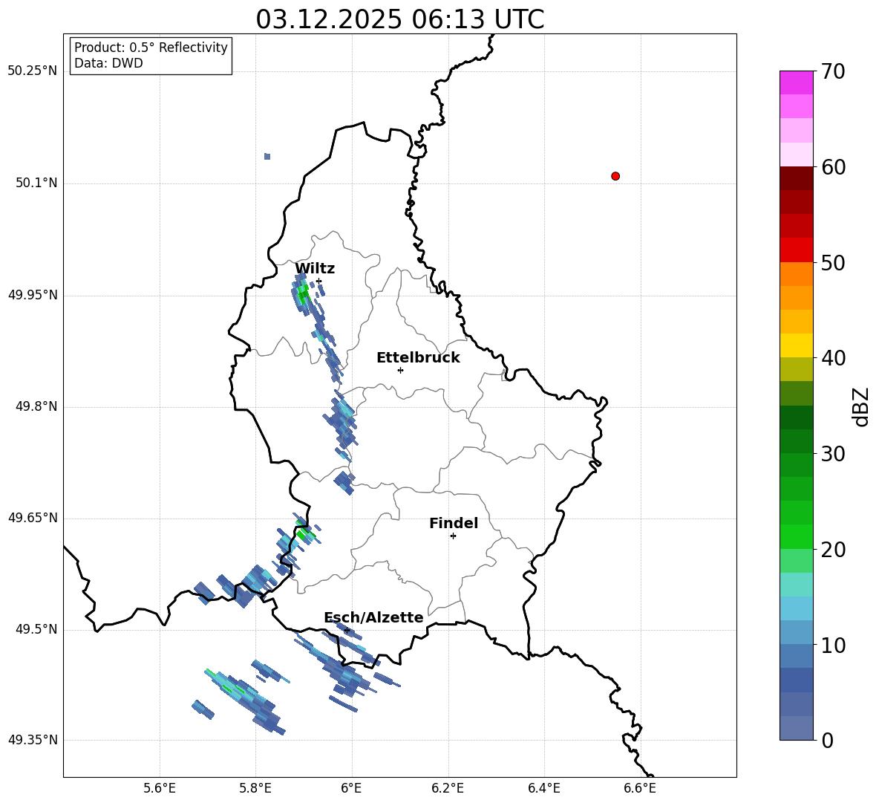This screenshot has height=803, width=879.
Task: Click the bright green swatch above 20 dBZ
Action: (796, 536)
